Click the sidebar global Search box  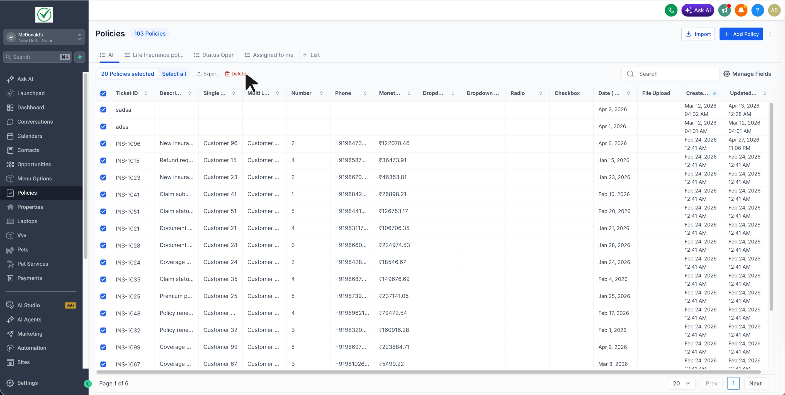(x=38, y=57)
